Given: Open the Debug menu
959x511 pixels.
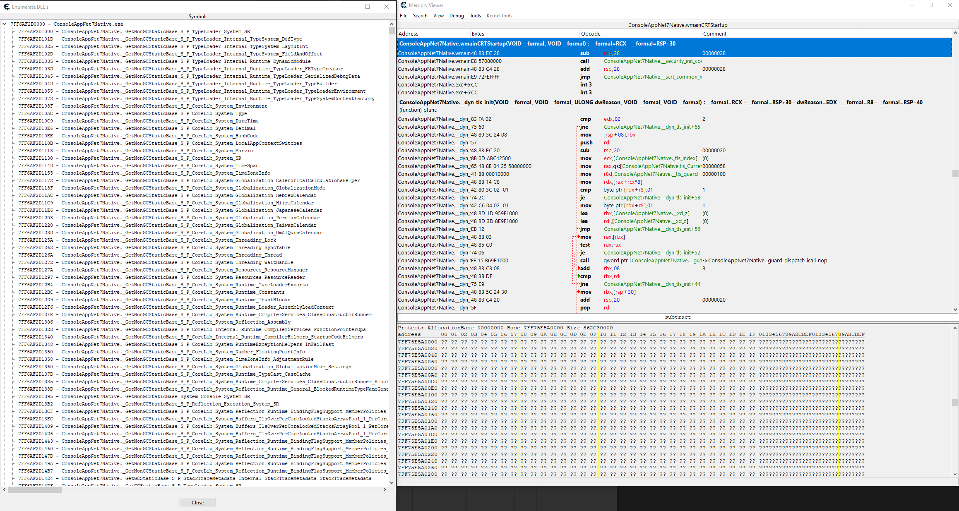Looking at the screenshot, I should [x=457, y=15].
